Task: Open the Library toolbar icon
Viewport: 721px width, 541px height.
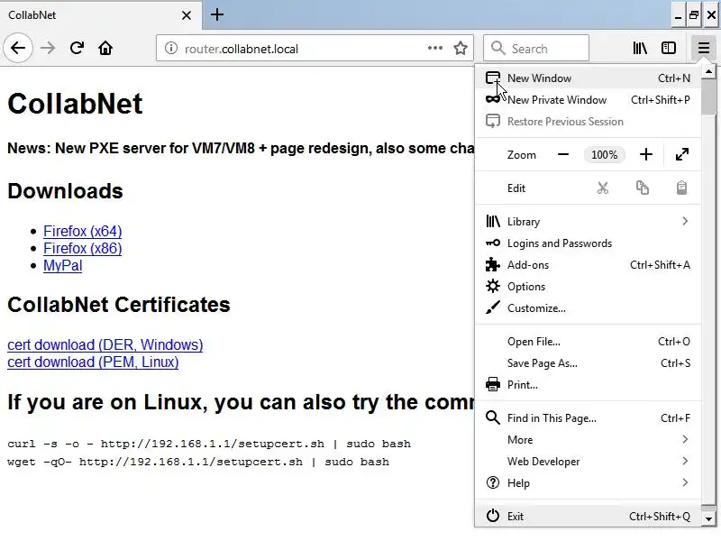Action: click(x=640, y=48)
